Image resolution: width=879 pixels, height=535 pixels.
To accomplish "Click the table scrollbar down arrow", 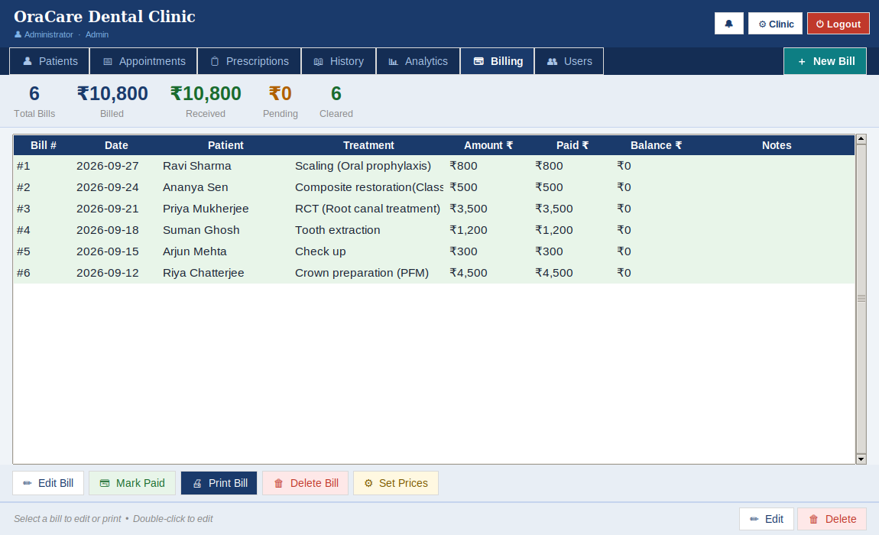I will (861, 459).
